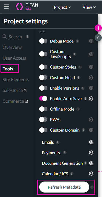Open Commerce external link

click(x=15, y=101)
